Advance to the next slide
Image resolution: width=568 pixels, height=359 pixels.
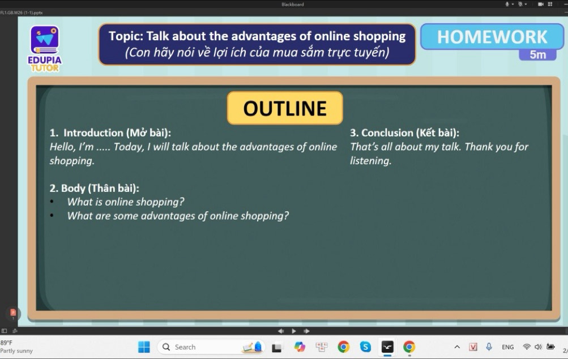(306, 331)
